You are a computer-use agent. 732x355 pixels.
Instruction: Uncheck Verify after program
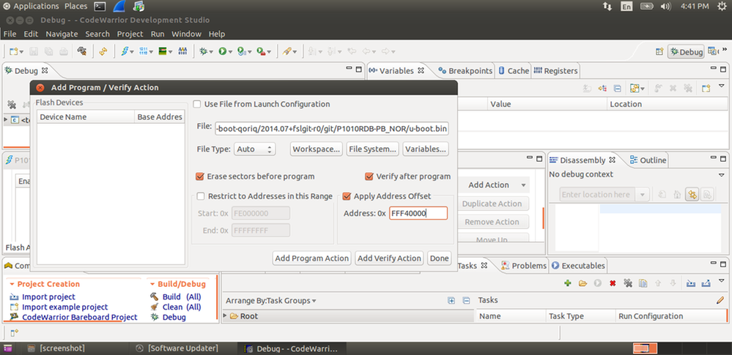[x=369, y=176]
